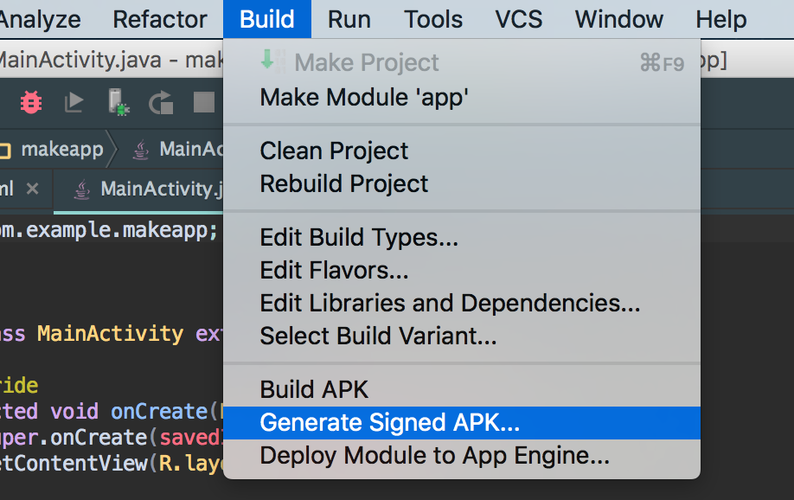Click Edit Libraries and Dependencies entry
This screenshot has width=794, height=500.
pos(450,303)
